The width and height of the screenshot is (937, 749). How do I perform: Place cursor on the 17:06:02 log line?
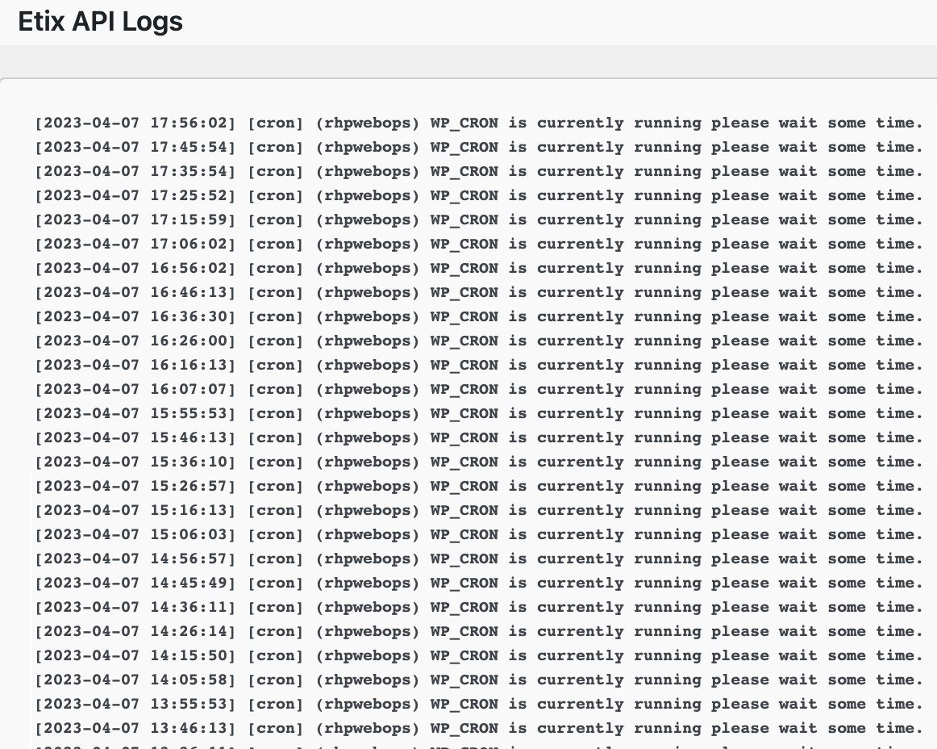pyautogui.click(x=478, y=245)
